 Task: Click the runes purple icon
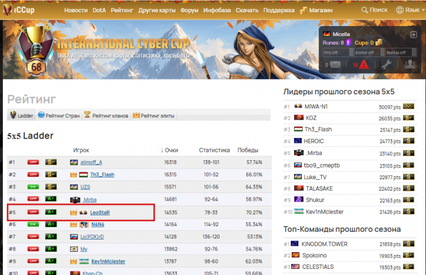pyautogui.click(x=348, y=43)
